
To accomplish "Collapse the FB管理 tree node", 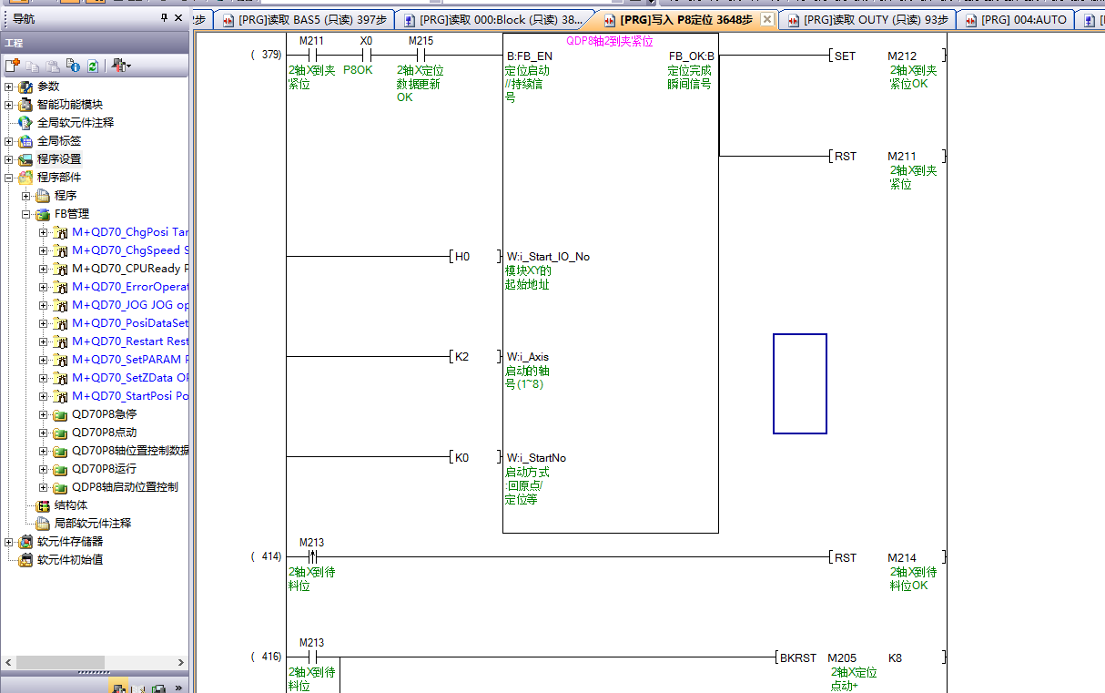I will pos(26,214).
